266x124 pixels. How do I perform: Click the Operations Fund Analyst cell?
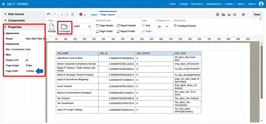click(x=77, y=58)
